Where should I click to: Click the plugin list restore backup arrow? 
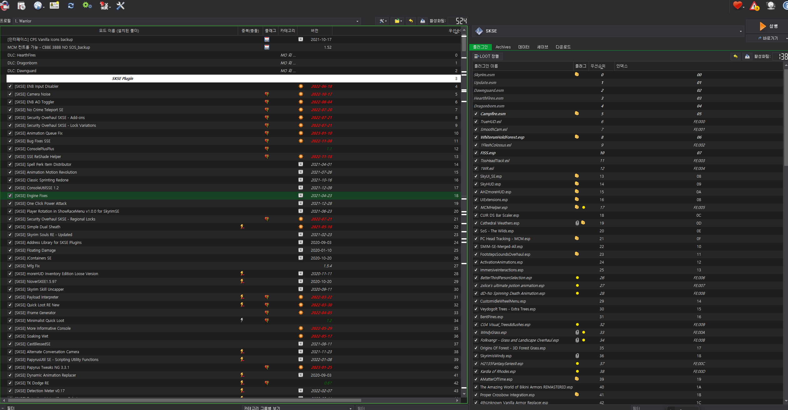[736, 57]
